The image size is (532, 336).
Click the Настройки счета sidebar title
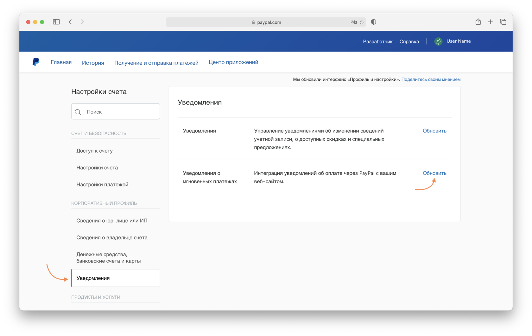(99, 92)
